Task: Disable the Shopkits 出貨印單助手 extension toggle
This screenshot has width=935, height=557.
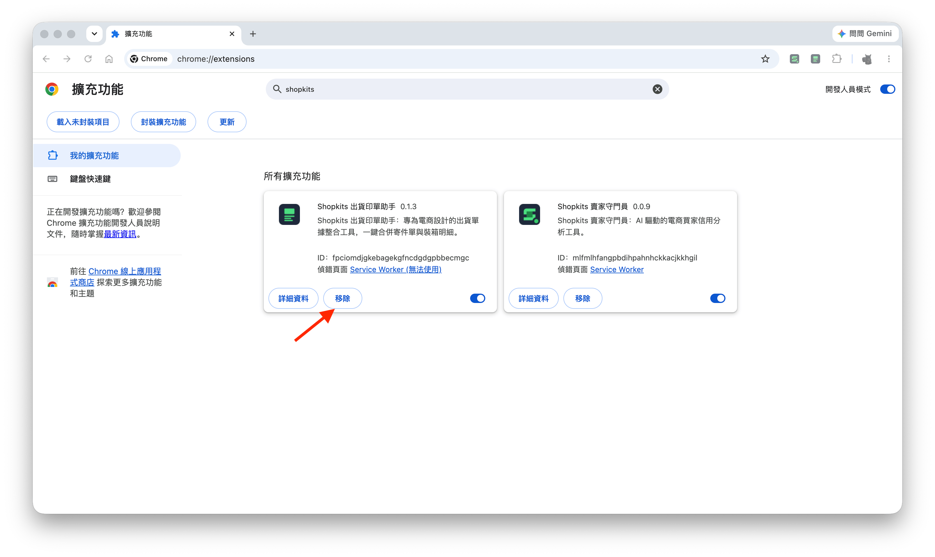Action: point(478,298)
